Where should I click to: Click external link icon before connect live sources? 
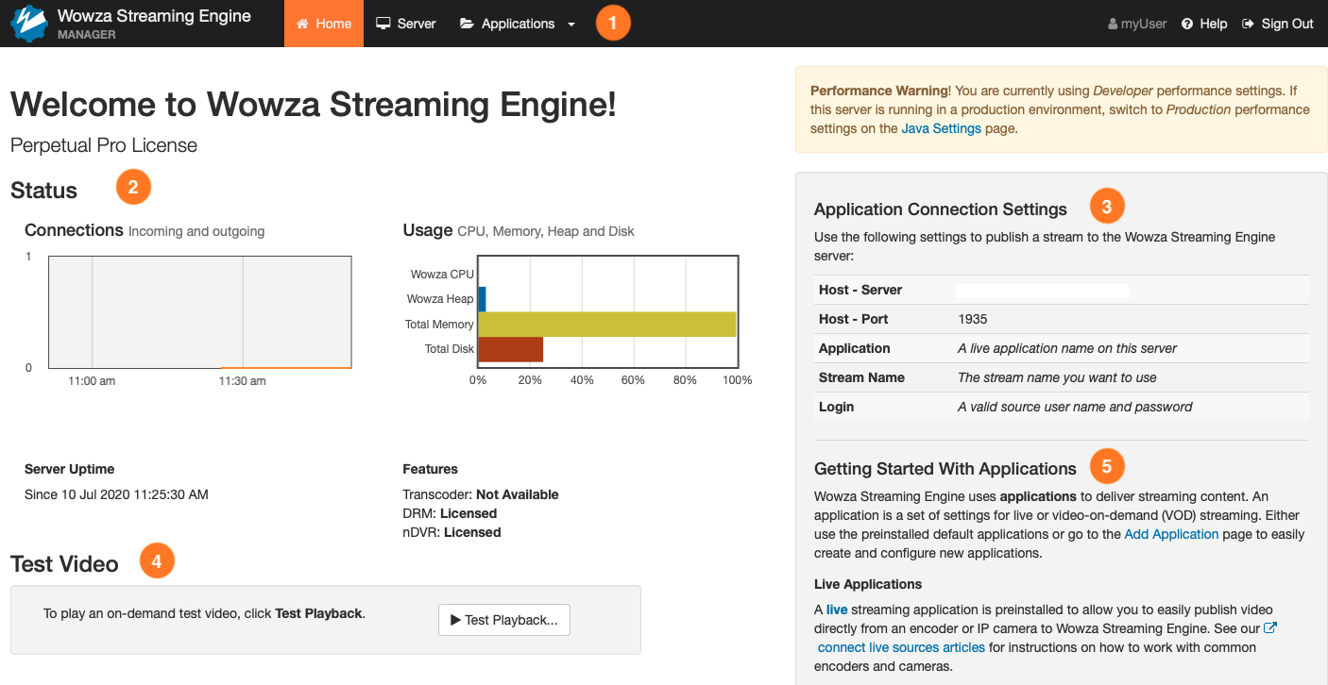1270,627
